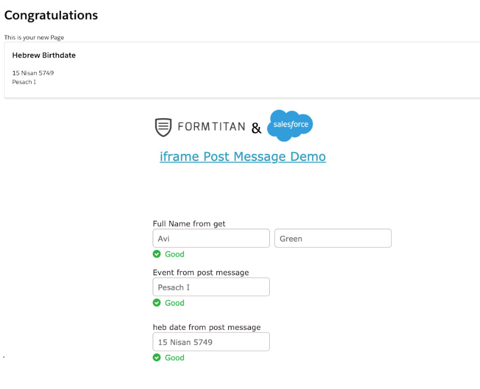The width and height of the screenshot is (480, 389).
Task: Click the Hebrew Birthdate card title
Action: (44, 55)
